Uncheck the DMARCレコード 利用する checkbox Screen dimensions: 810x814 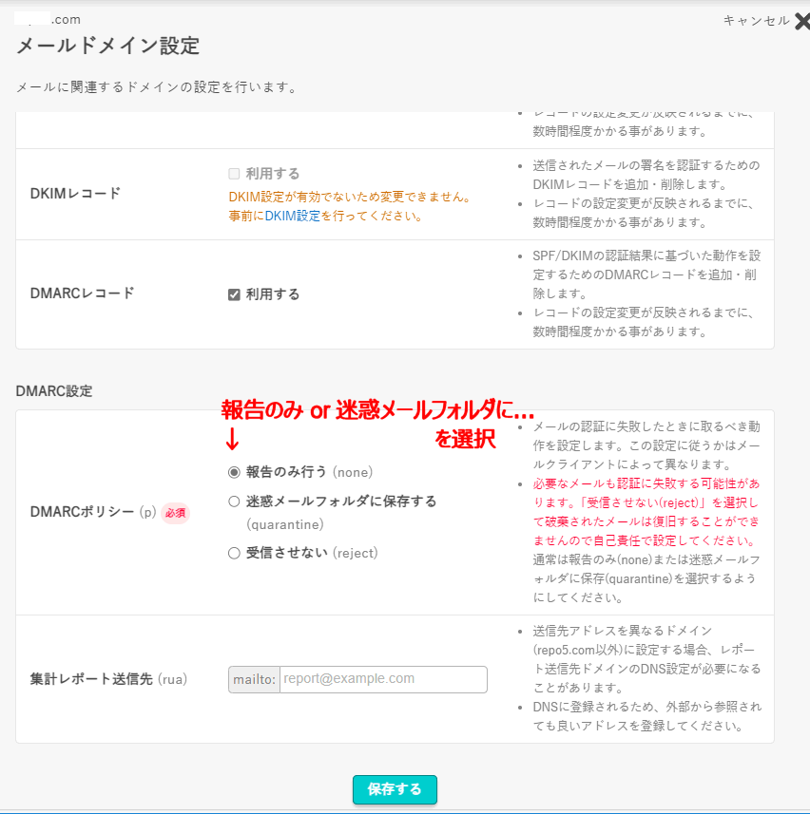[234, 294]
